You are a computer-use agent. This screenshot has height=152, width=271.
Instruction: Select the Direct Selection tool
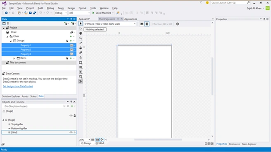81,28
